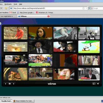Open channel showing couple against red background
This screenshot has width=103, height=103.
65,47
